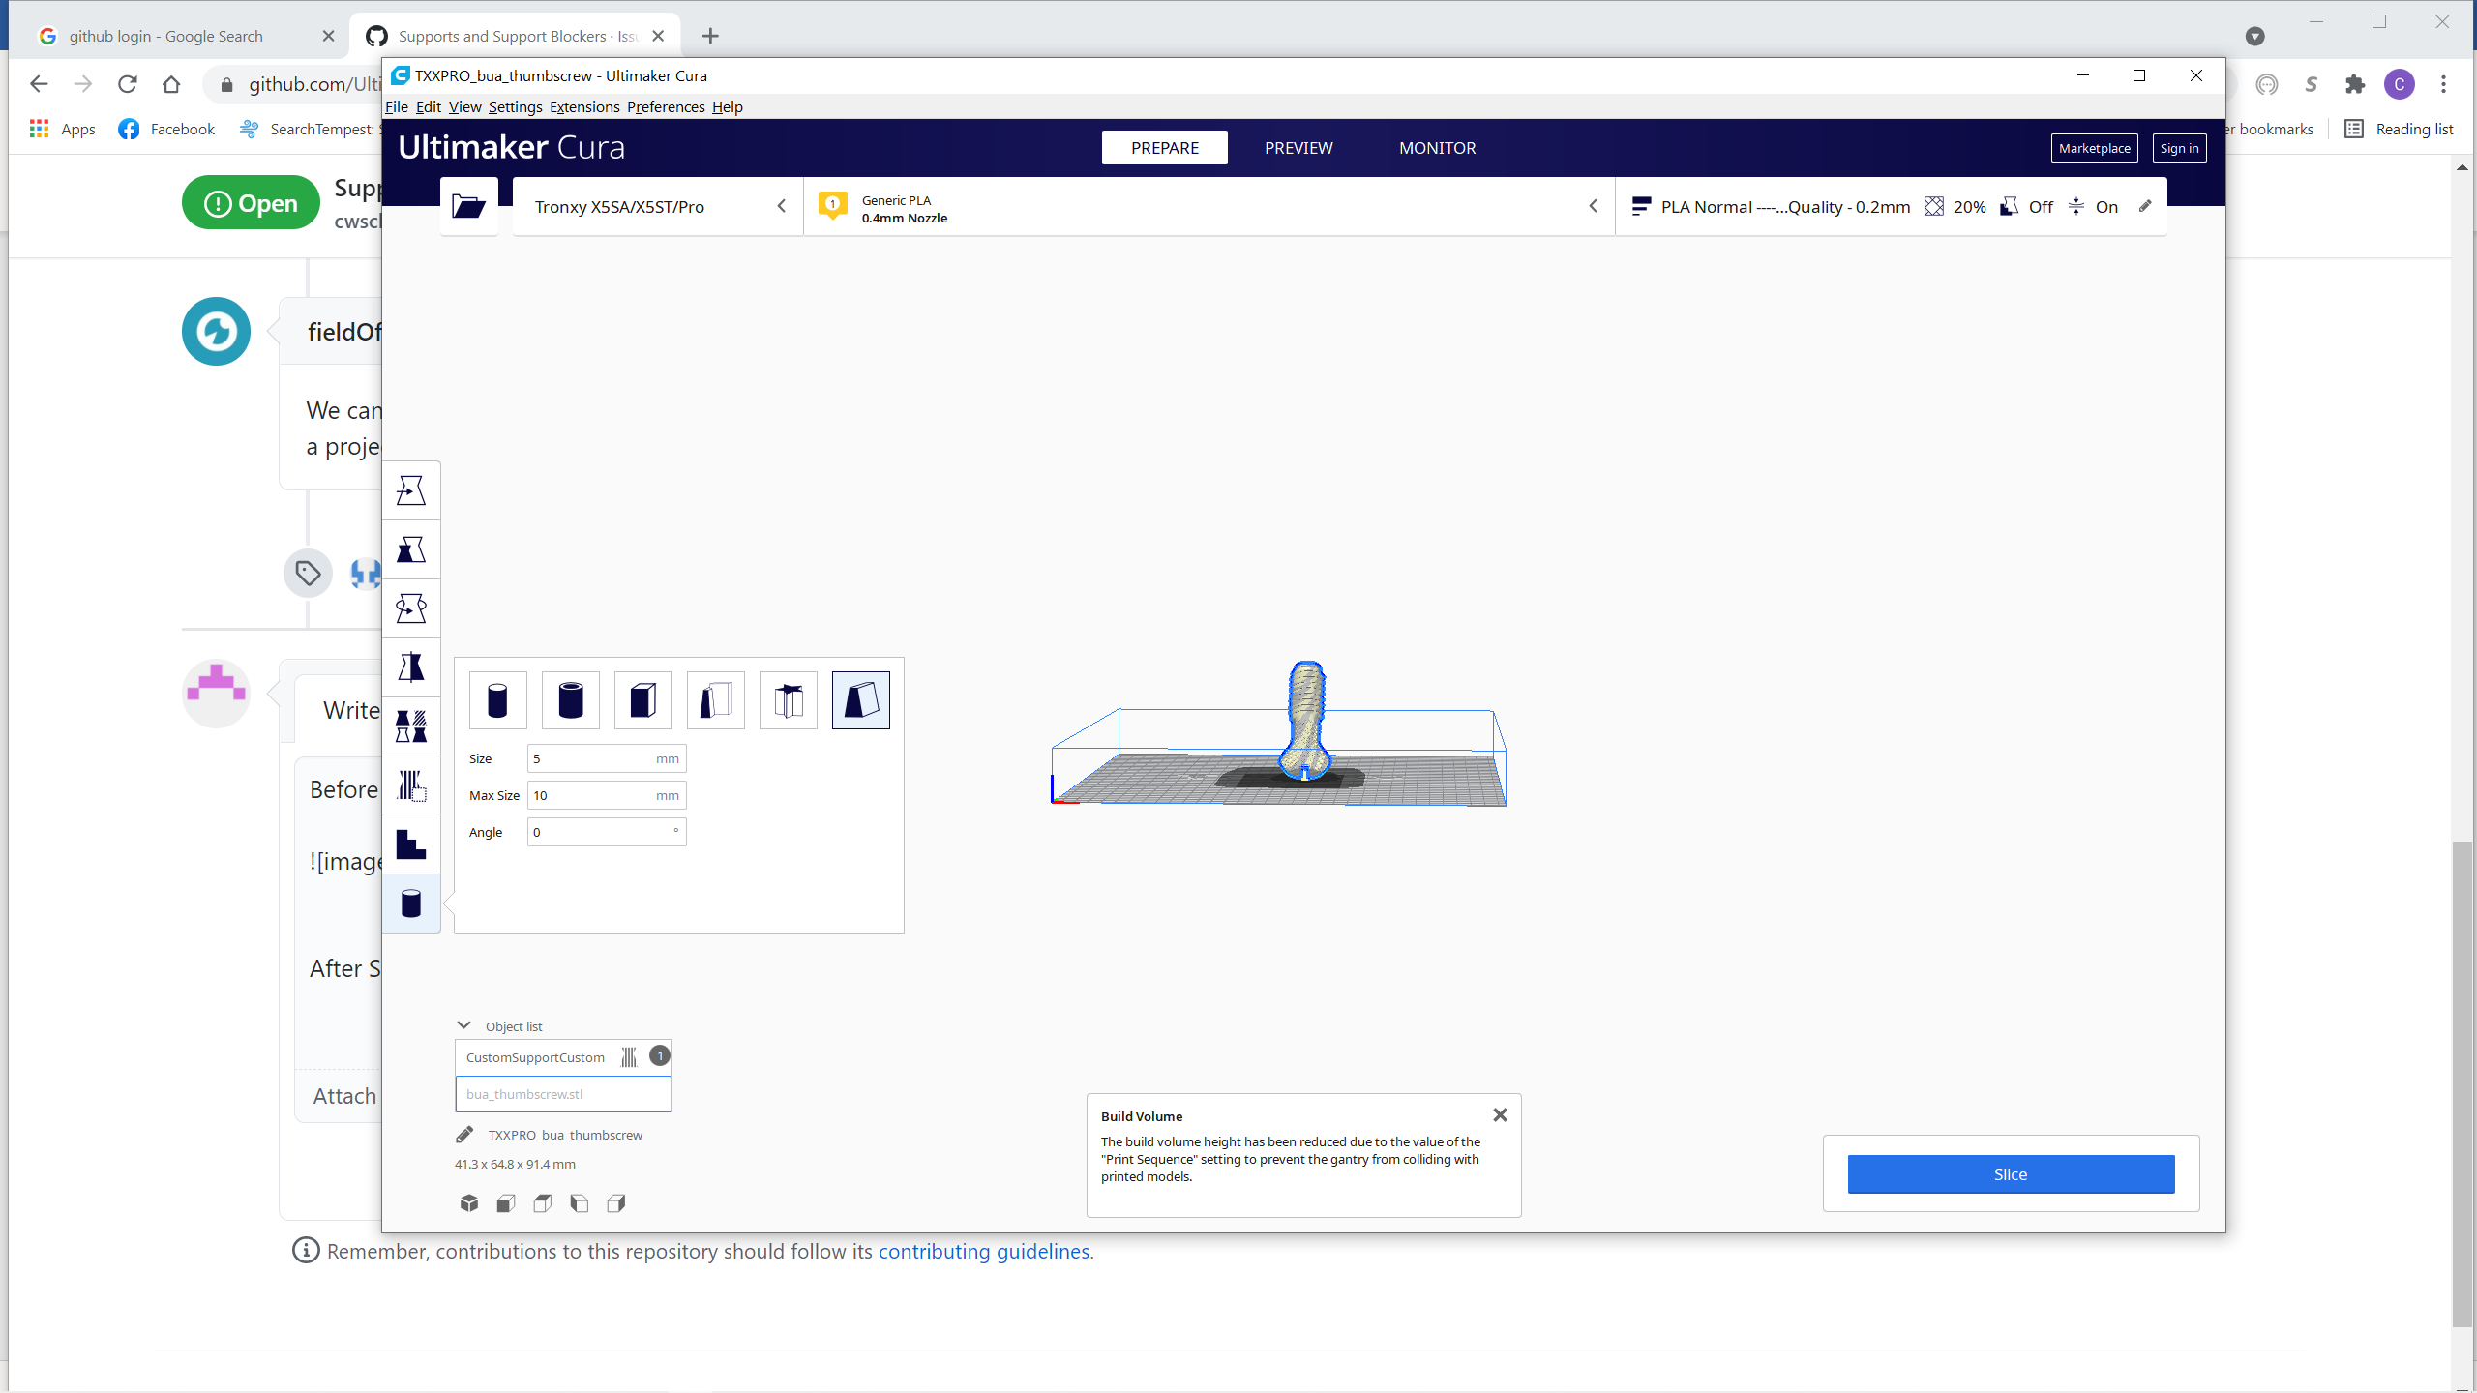This screenshot has height=1393, width=2477.
Task: Select the Cube support shape
Action: (x=642, y=699)
